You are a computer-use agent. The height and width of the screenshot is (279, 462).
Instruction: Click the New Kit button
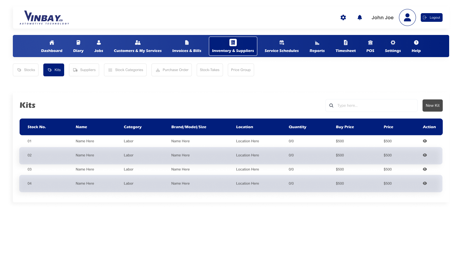point(432,106)
